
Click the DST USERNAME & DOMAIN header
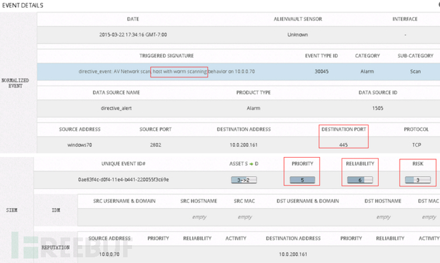tap(308, 201)
